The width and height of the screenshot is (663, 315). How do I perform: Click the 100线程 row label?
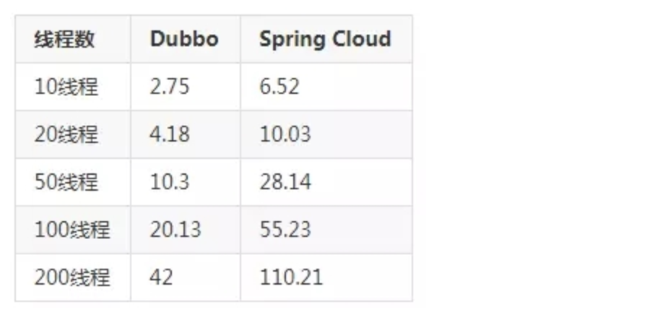[x=71, y=230]
